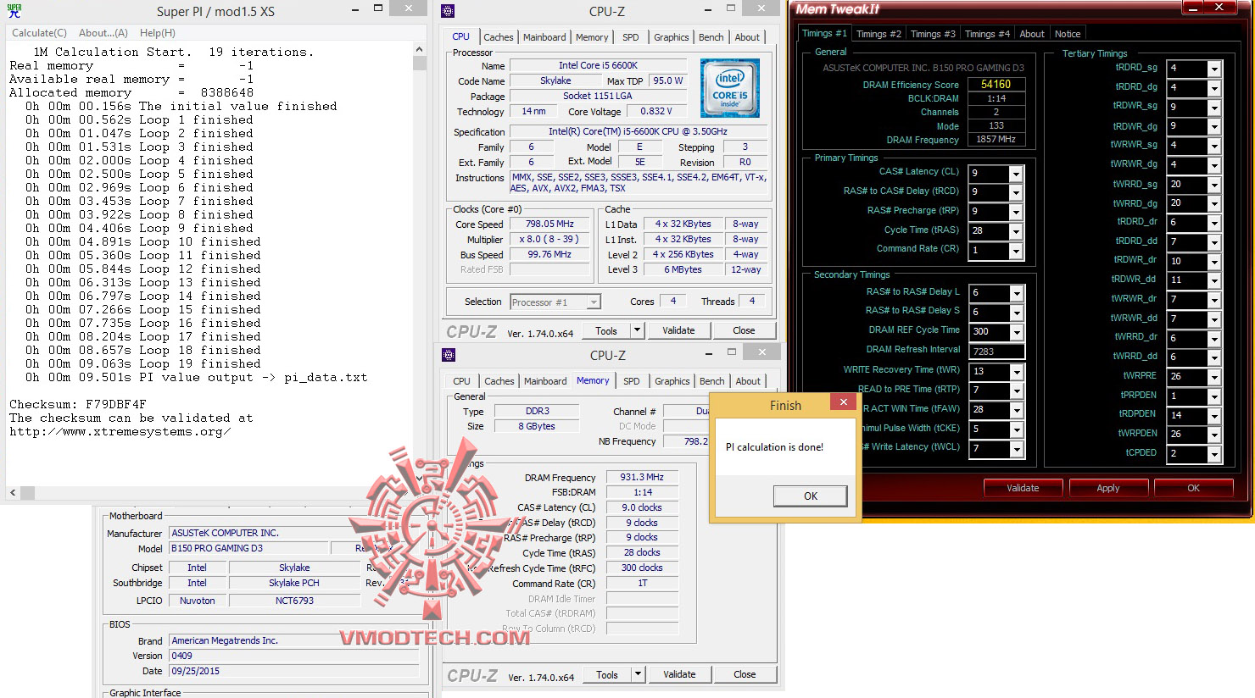Close the Finish dialog with its red X
Viewport: 1255px width, 698px height.
pos(843,402)
